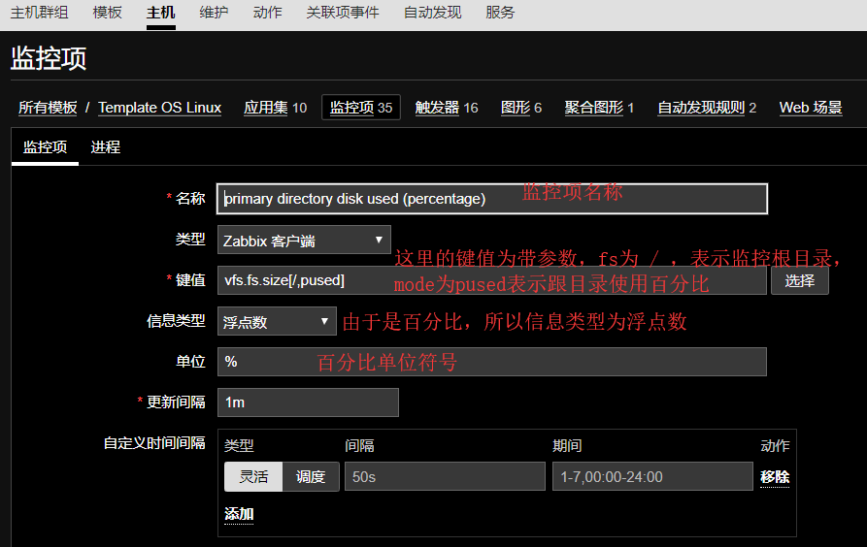Select the 调度 interval type toggle
867x547 pixels.
311,476
